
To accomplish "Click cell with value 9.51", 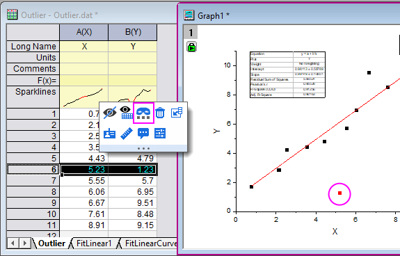I will 133,203.
